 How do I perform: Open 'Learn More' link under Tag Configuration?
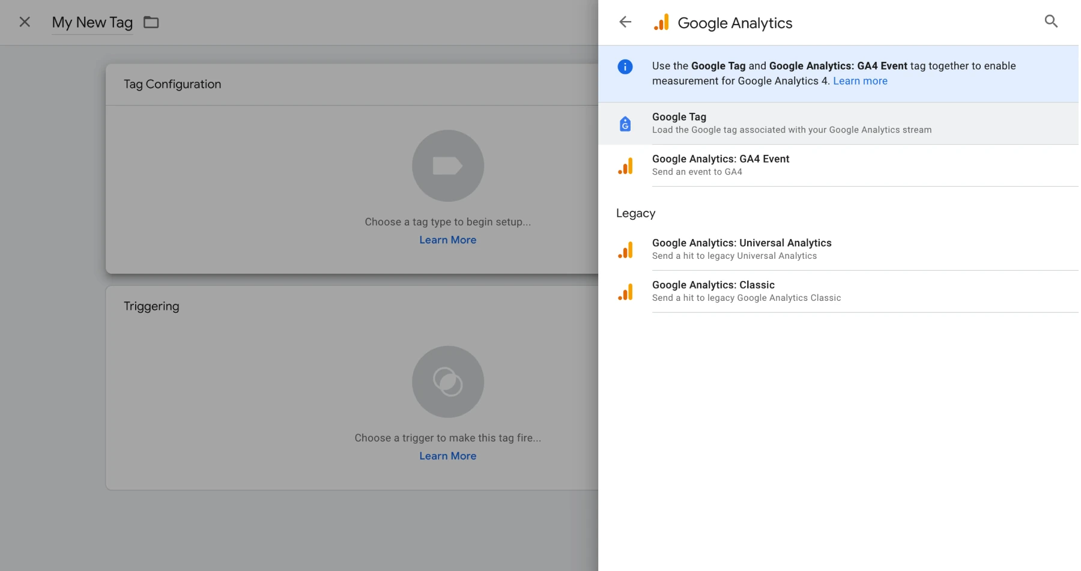448,240
